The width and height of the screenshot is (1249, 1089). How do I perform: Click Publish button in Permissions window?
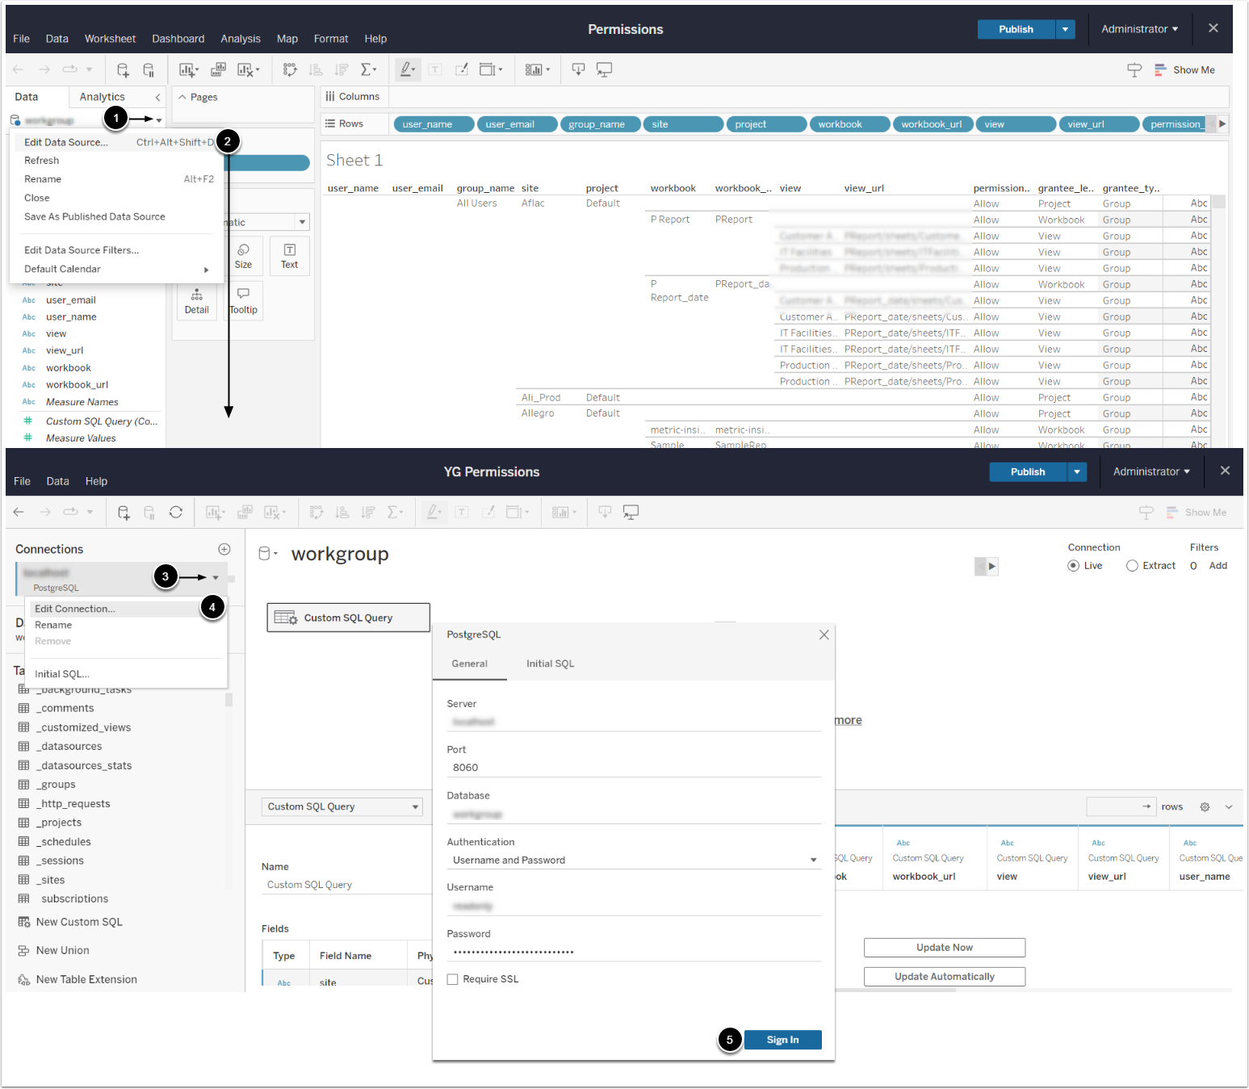1016,29
